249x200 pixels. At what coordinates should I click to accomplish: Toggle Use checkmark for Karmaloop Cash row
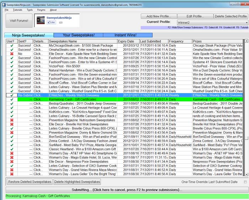tap(12, 99)
